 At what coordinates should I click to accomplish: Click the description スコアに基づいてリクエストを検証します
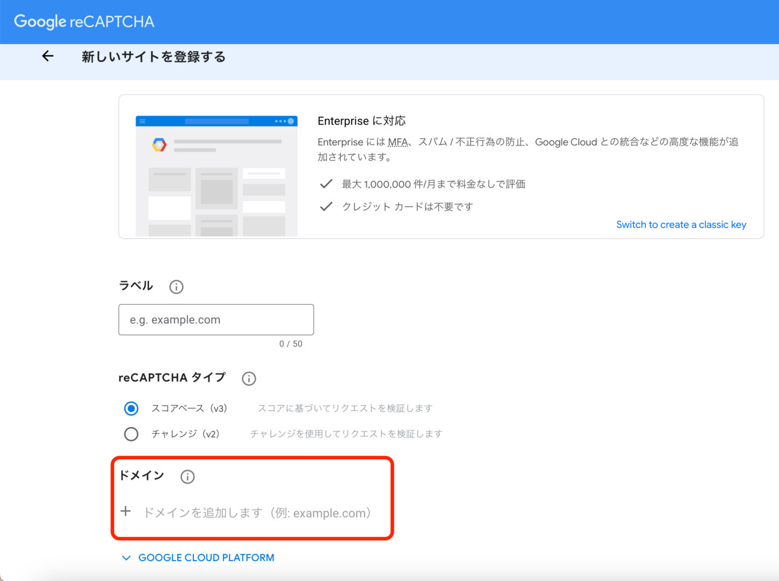point(345,408)
